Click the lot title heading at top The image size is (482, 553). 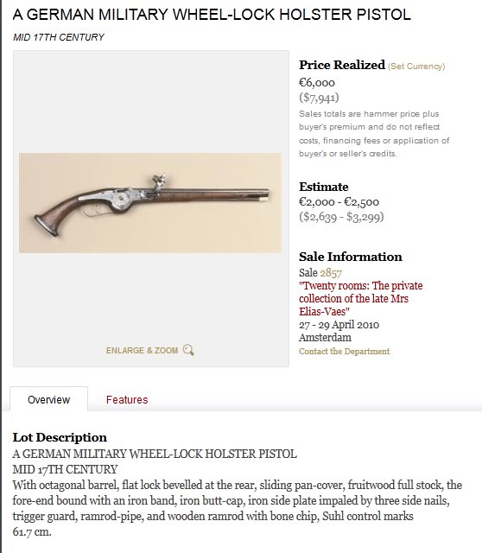point(212,15)
